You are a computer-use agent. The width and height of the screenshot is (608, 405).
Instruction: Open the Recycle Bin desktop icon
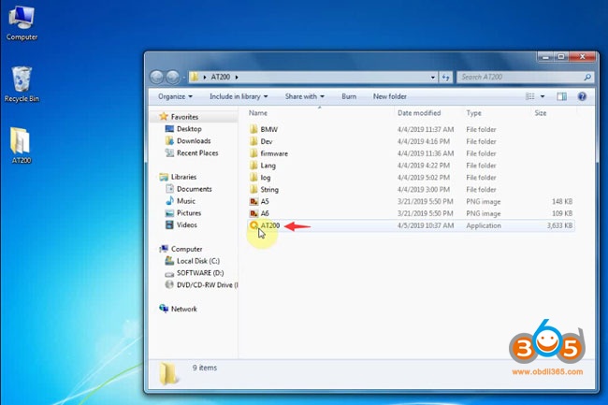coord(21,83)
